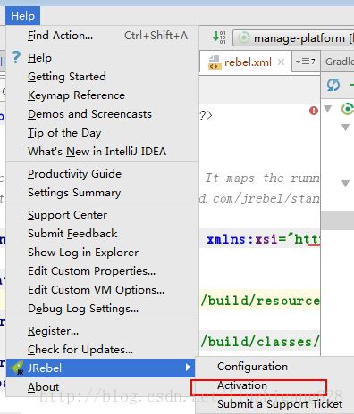Open Keymap Reference
This screenshot has height=414, width=354.
103,95
